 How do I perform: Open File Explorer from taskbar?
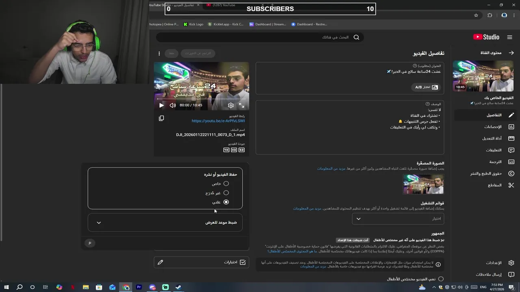coord(86,287)
